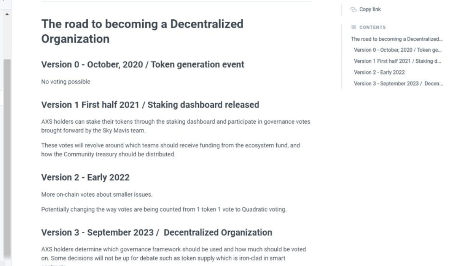This screenshot has height=266, width=473.
Task: Go to Version 1 via contents sidebar
Action: coord(397,61)
